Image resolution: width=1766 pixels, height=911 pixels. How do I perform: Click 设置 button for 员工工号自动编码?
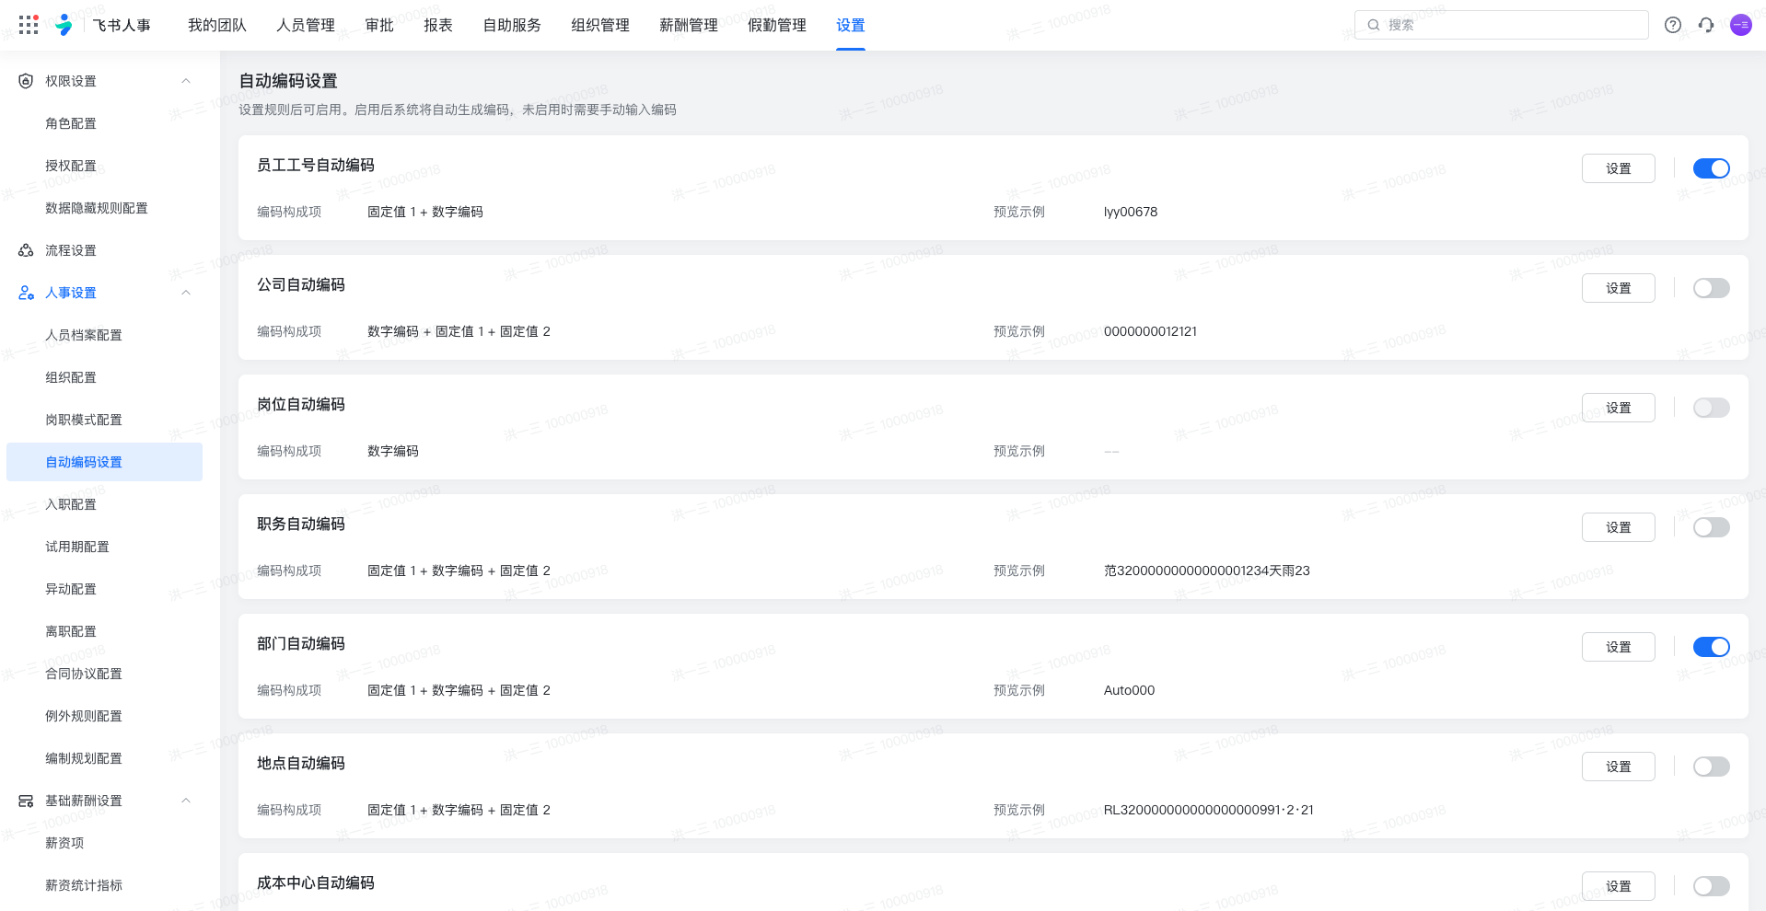(1618, 168)
